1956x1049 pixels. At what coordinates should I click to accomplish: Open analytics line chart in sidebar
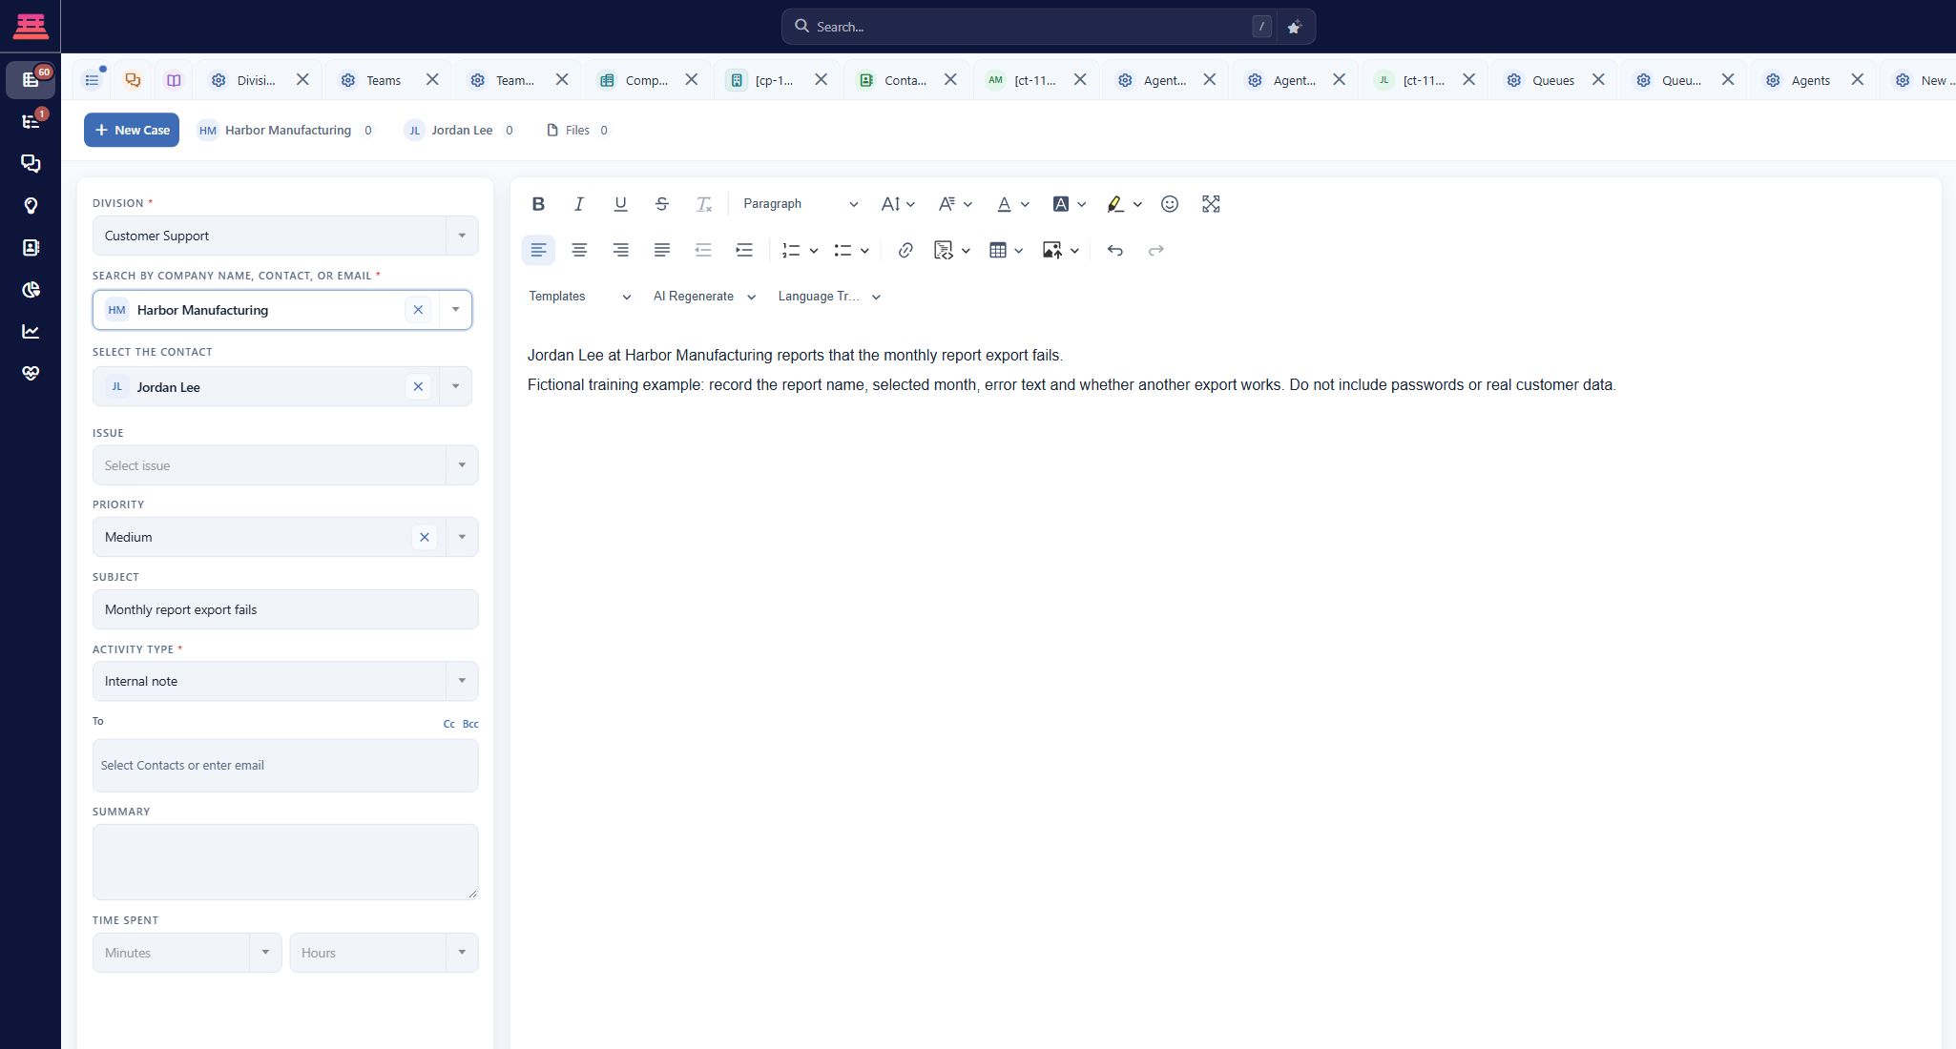point(31,332)
